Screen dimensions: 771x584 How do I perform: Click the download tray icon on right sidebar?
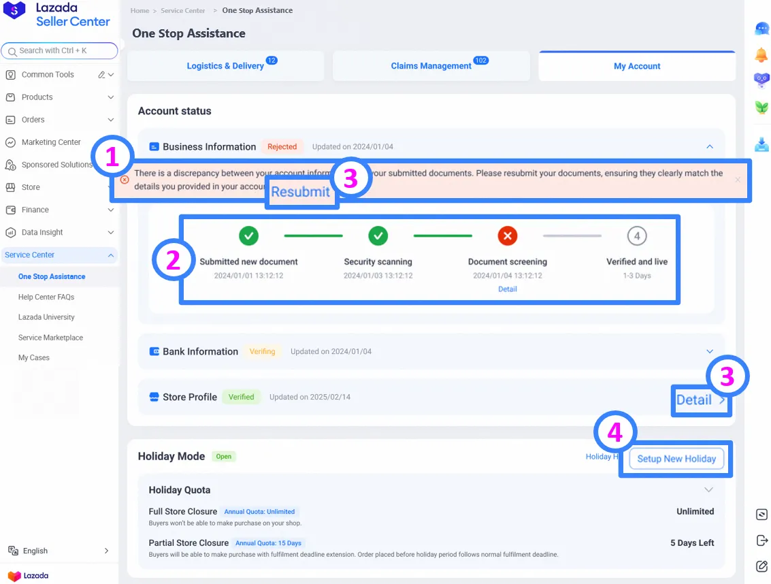[761, 144]
